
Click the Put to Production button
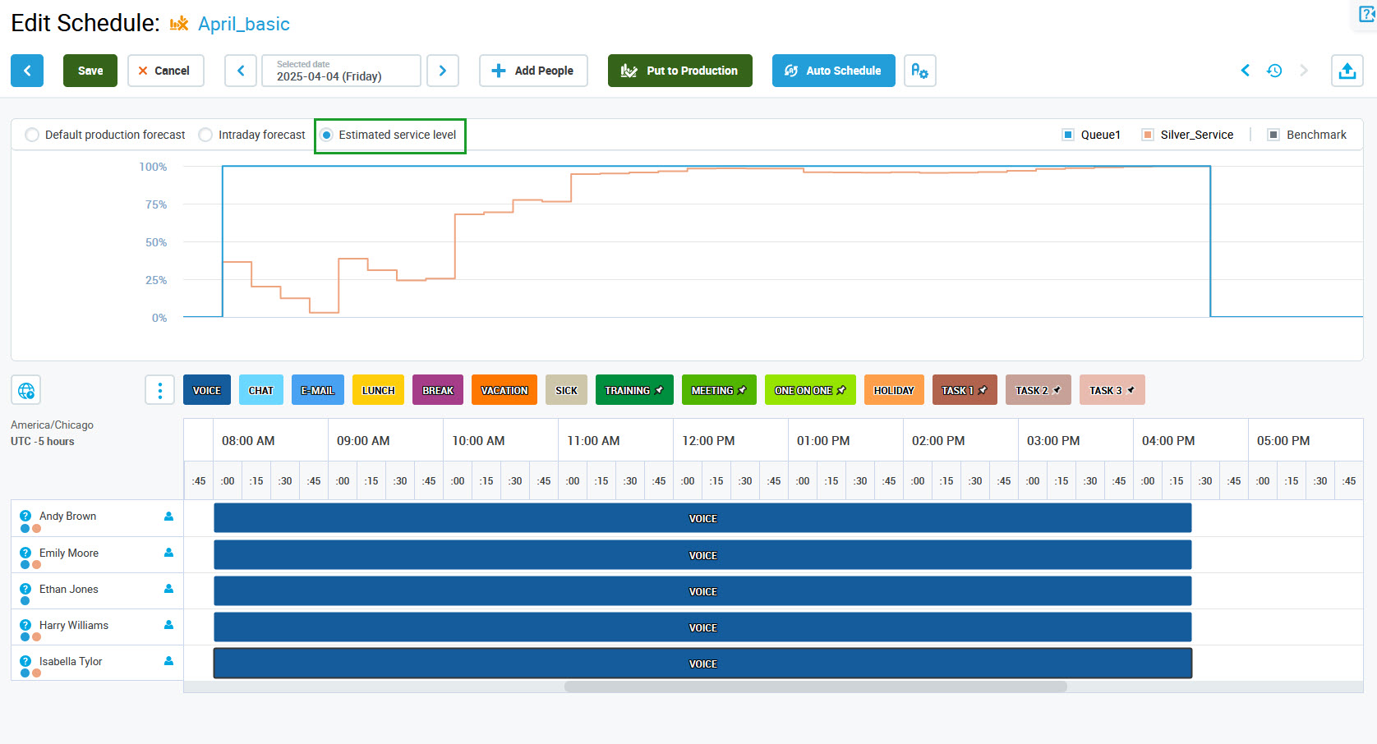679,71
